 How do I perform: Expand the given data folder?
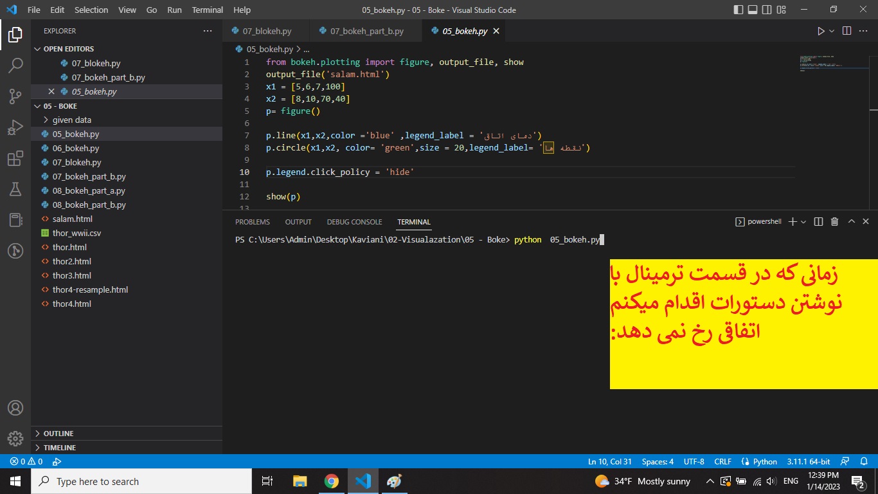[71, 120]
